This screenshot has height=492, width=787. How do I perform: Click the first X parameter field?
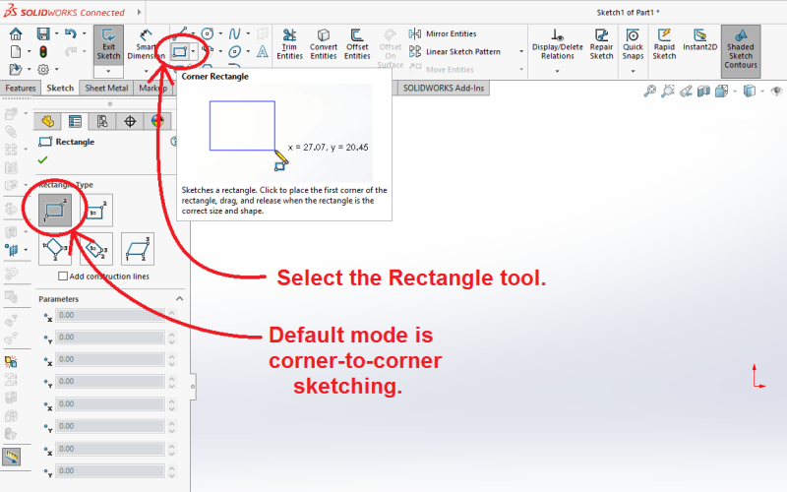pyautogui.click(x=110, y=315)
